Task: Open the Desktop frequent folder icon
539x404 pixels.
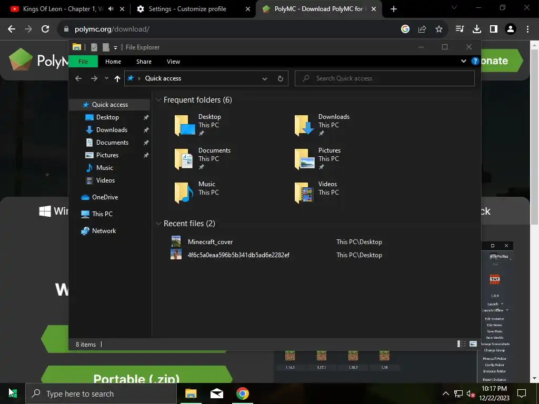Action: tap(185, 125)
